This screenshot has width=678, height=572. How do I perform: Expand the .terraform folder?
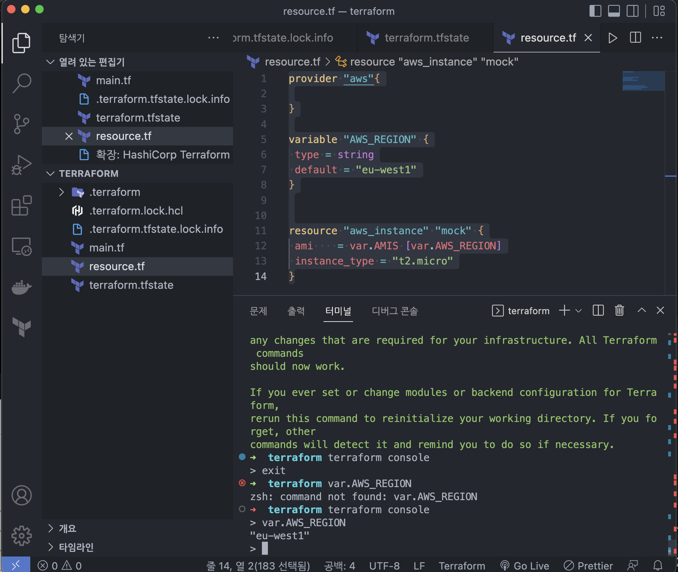[62, 192]
